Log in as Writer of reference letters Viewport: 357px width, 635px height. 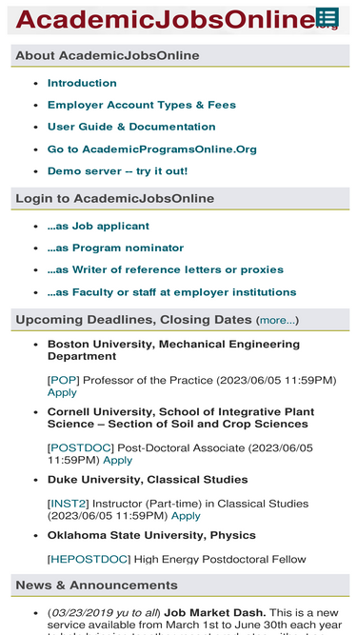(166, 269)
